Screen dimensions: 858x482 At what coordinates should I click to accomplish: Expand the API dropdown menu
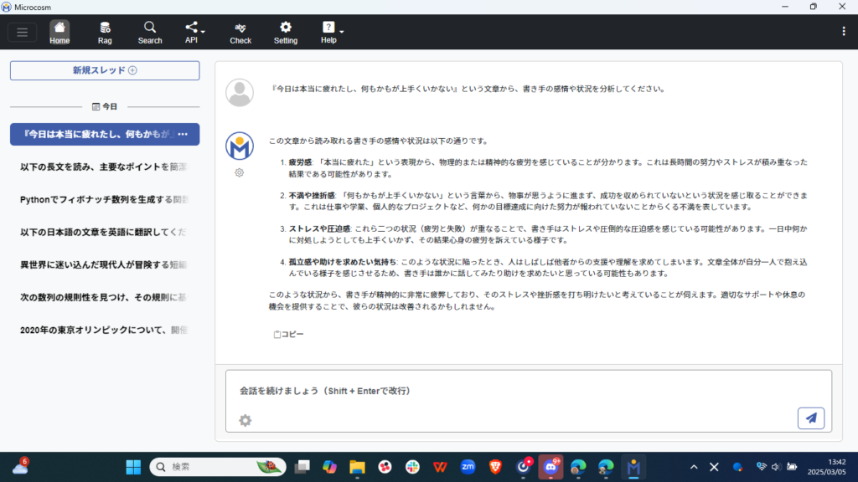tap(195, 32)
